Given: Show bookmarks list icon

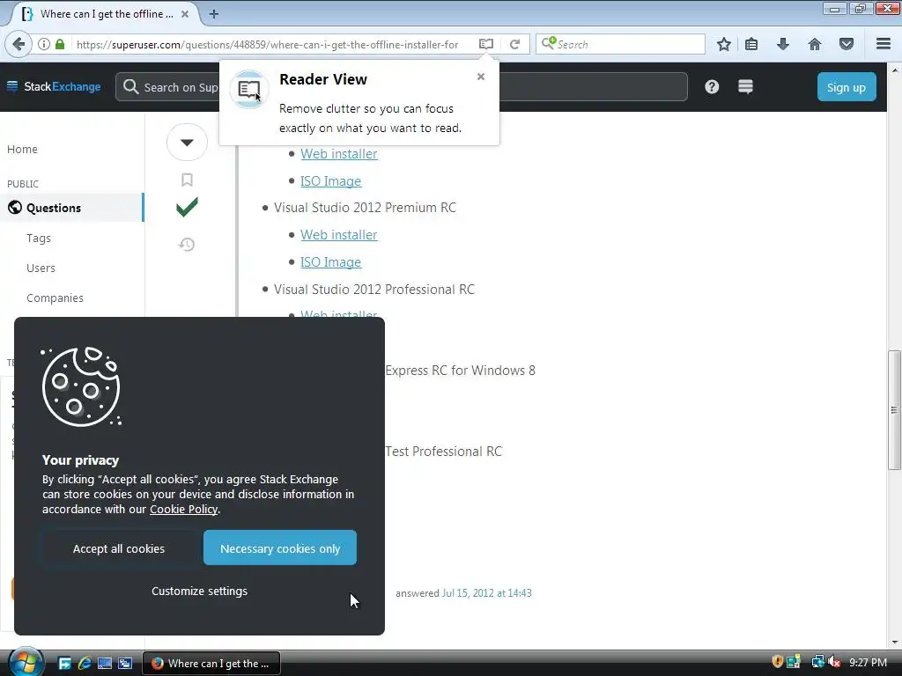Looking at the screenshot, I should pyautogui.click(x=751, y=44).
